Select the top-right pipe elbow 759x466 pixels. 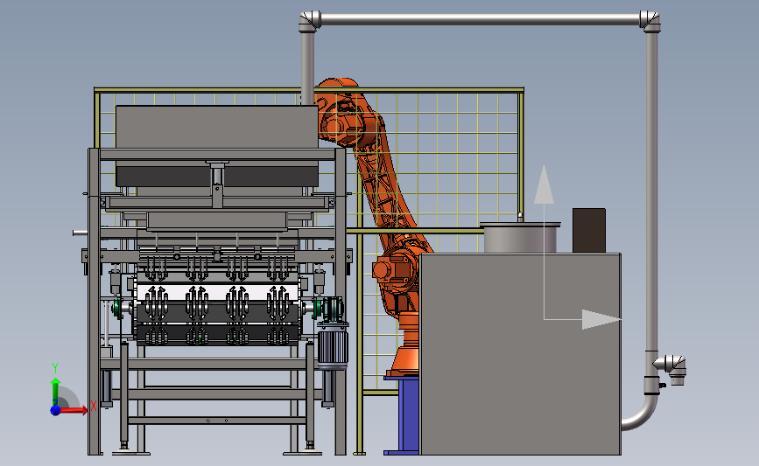point(650,21)
